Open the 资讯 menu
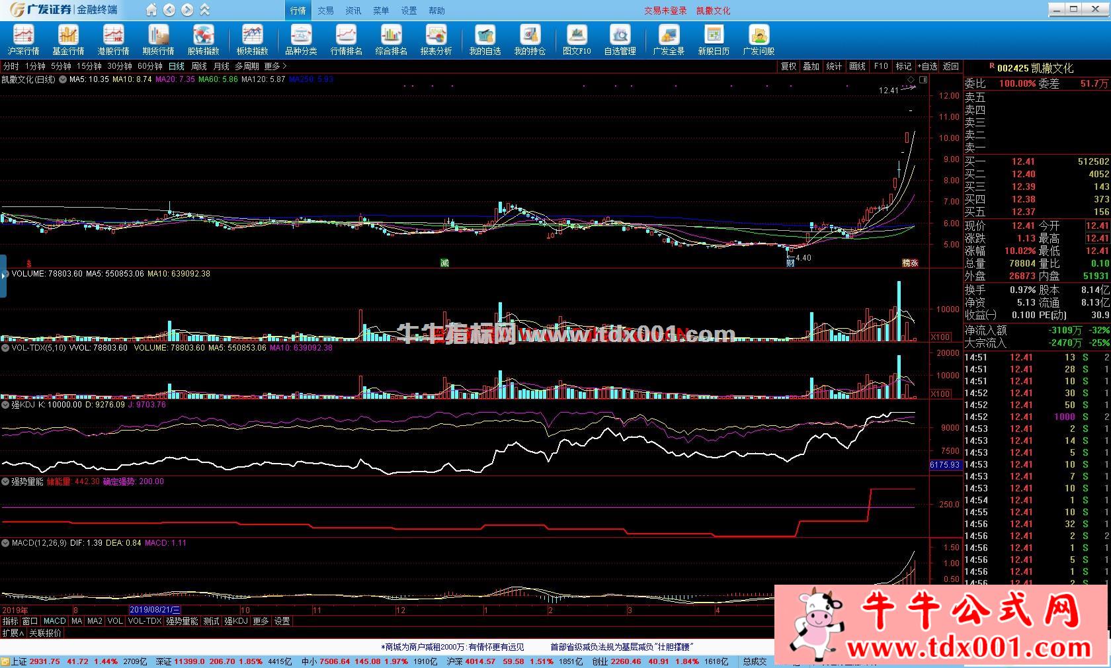This screenshot has width=1111, height=668. tap(353, 11)
